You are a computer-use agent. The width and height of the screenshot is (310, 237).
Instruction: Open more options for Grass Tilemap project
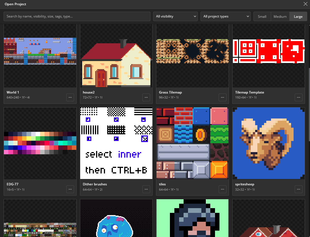click(223, 97)
